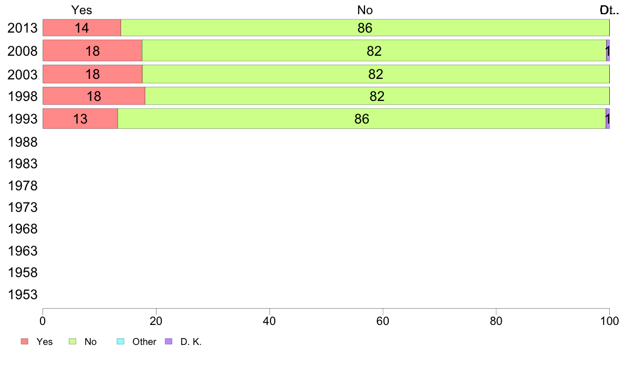Click the purple D. K. legend swatch

[x=169, y=342]
